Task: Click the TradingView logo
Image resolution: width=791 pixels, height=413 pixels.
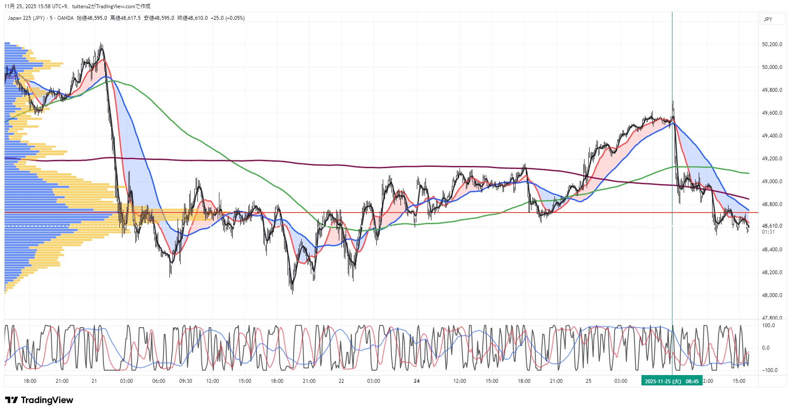Action: tap(39, 400)
